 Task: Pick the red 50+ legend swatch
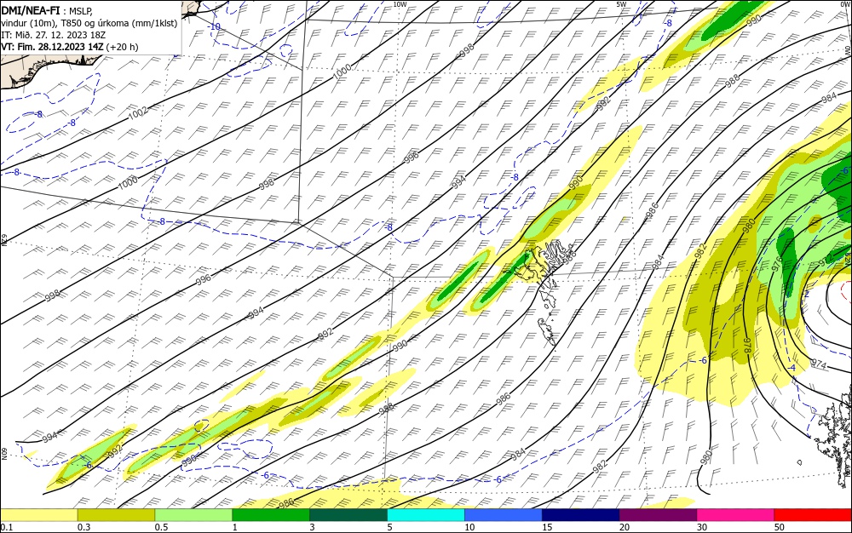pyautogui.click(x=813, y=515)
